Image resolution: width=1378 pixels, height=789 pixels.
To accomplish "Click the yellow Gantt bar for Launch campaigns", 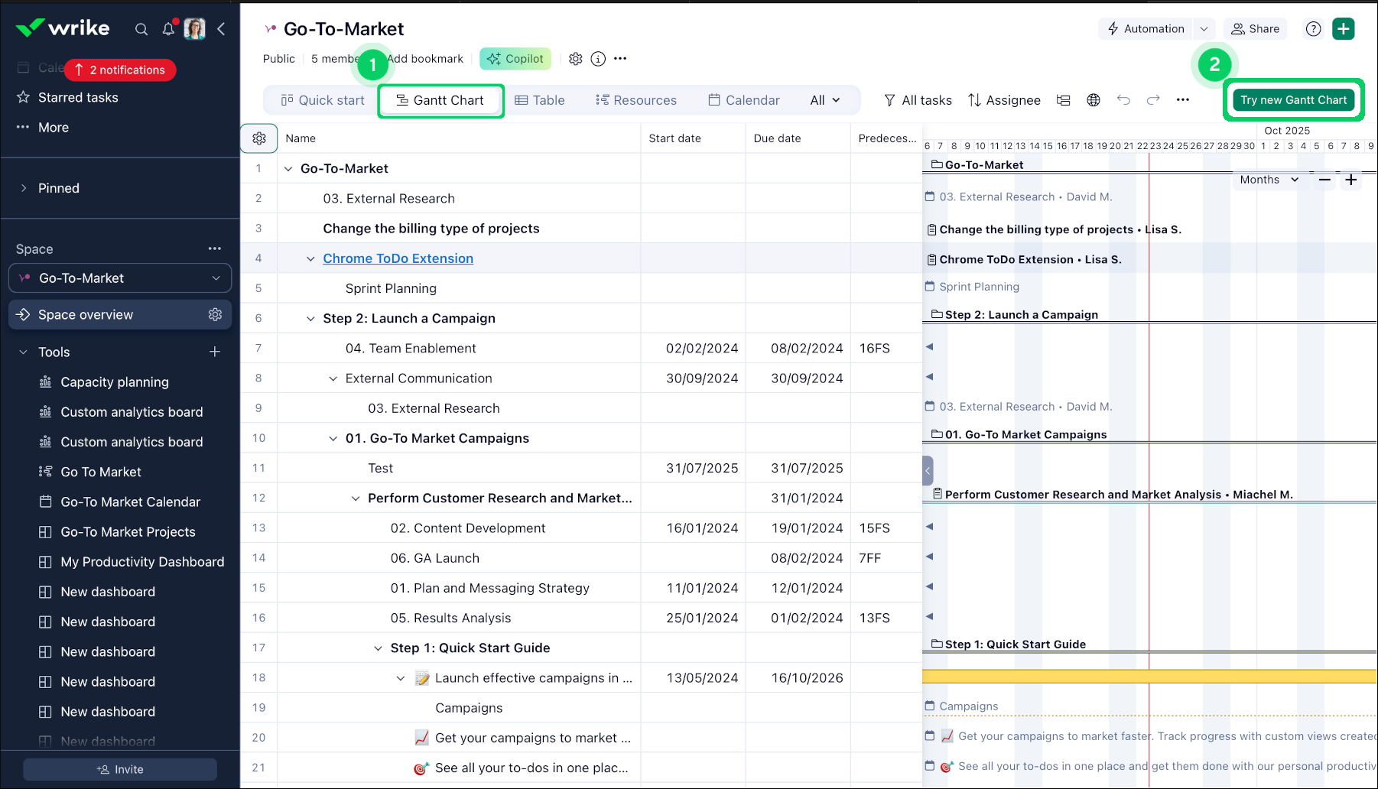I will (1147, 676).
